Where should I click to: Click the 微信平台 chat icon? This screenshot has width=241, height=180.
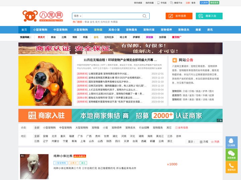pyautogui.click(x=171, y=3)
